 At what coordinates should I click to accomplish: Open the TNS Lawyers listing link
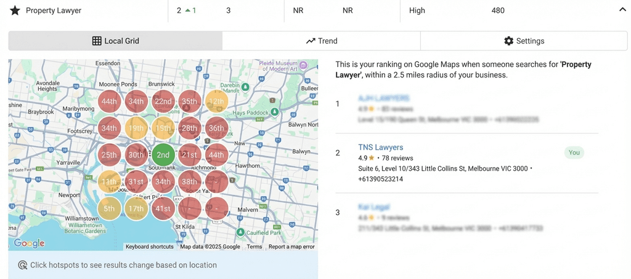click(380, 147)
